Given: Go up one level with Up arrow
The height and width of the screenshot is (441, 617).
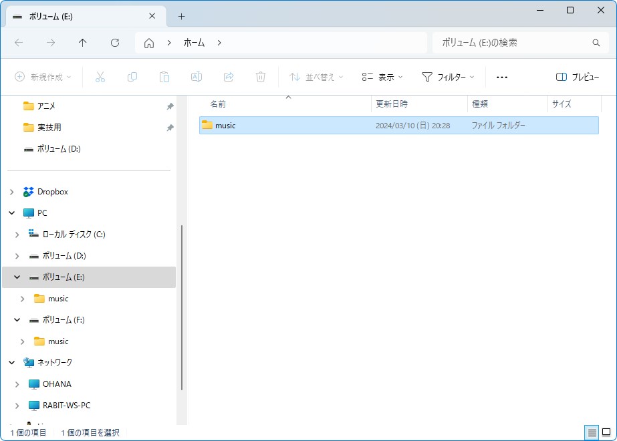Looking at the screenshot, I should pos(82,43).
